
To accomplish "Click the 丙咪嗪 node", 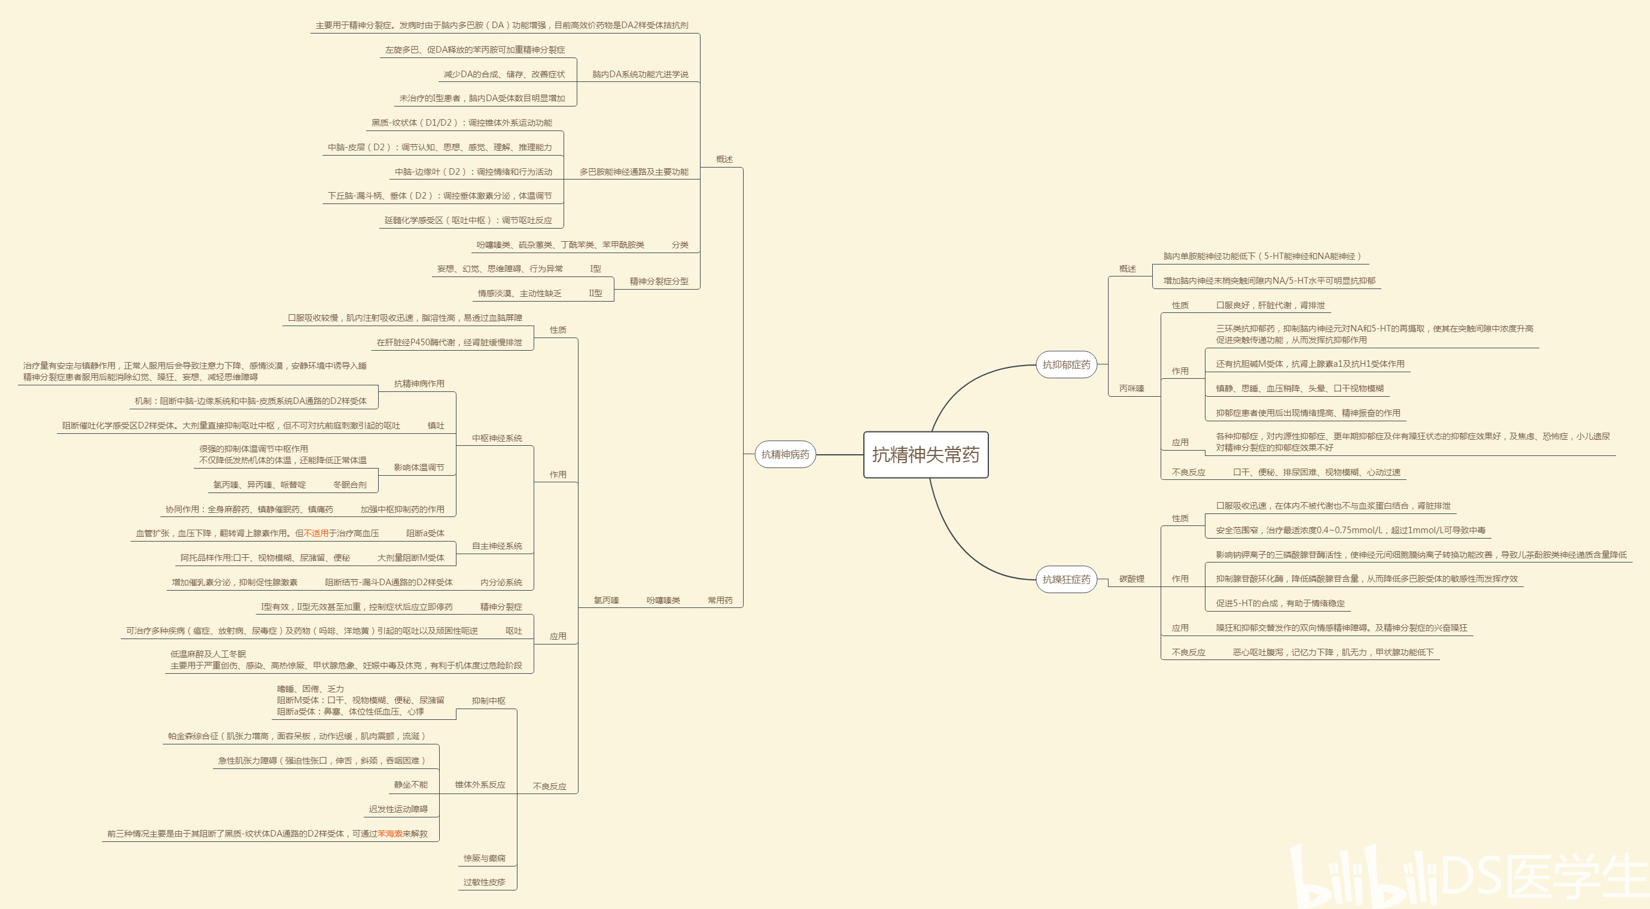I will coord(1132,388).
